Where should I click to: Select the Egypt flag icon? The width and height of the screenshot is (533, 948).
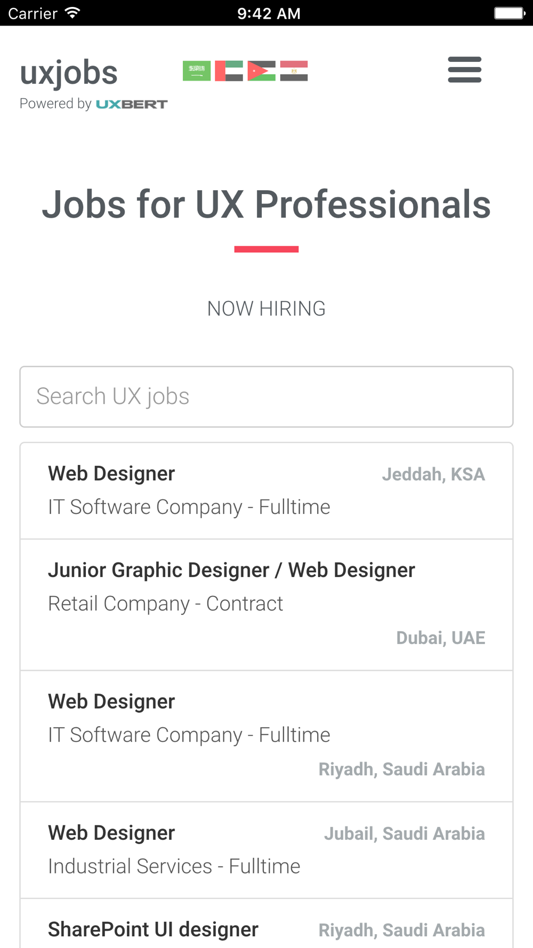click(294, 71)
